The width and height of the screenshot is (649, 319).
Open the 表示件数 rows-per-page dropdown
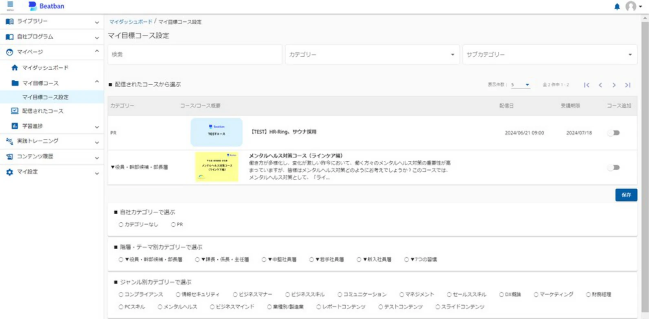(x=520, y=85)
